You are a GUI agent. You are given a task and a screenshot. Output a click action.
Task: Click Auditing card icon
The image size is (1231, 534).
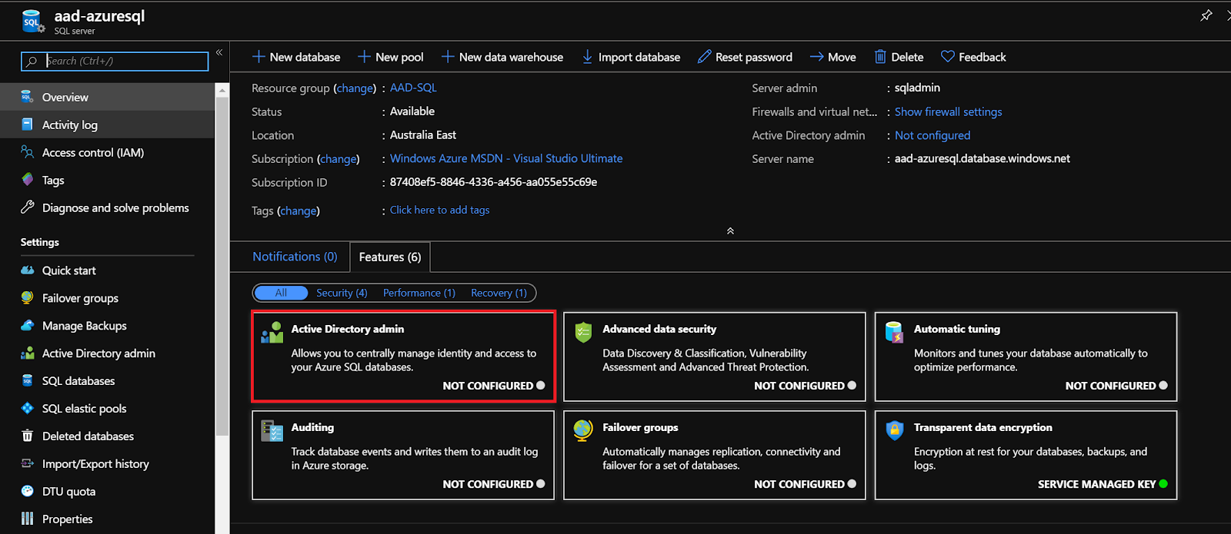tap(272, 431)
